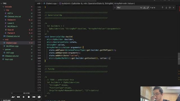Open AST.h in the explorer
The height and width of the screenshot is (101, 180).
(x=10, y=13)
